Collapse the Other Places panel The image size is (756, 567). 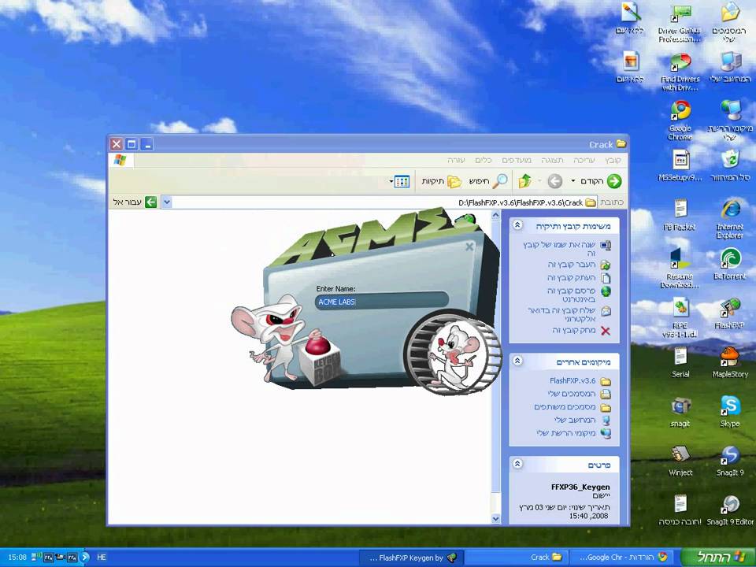point(517,361)
